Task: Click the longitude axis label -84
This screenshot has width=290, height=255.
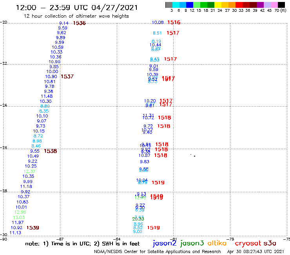Action: [117, 239]
